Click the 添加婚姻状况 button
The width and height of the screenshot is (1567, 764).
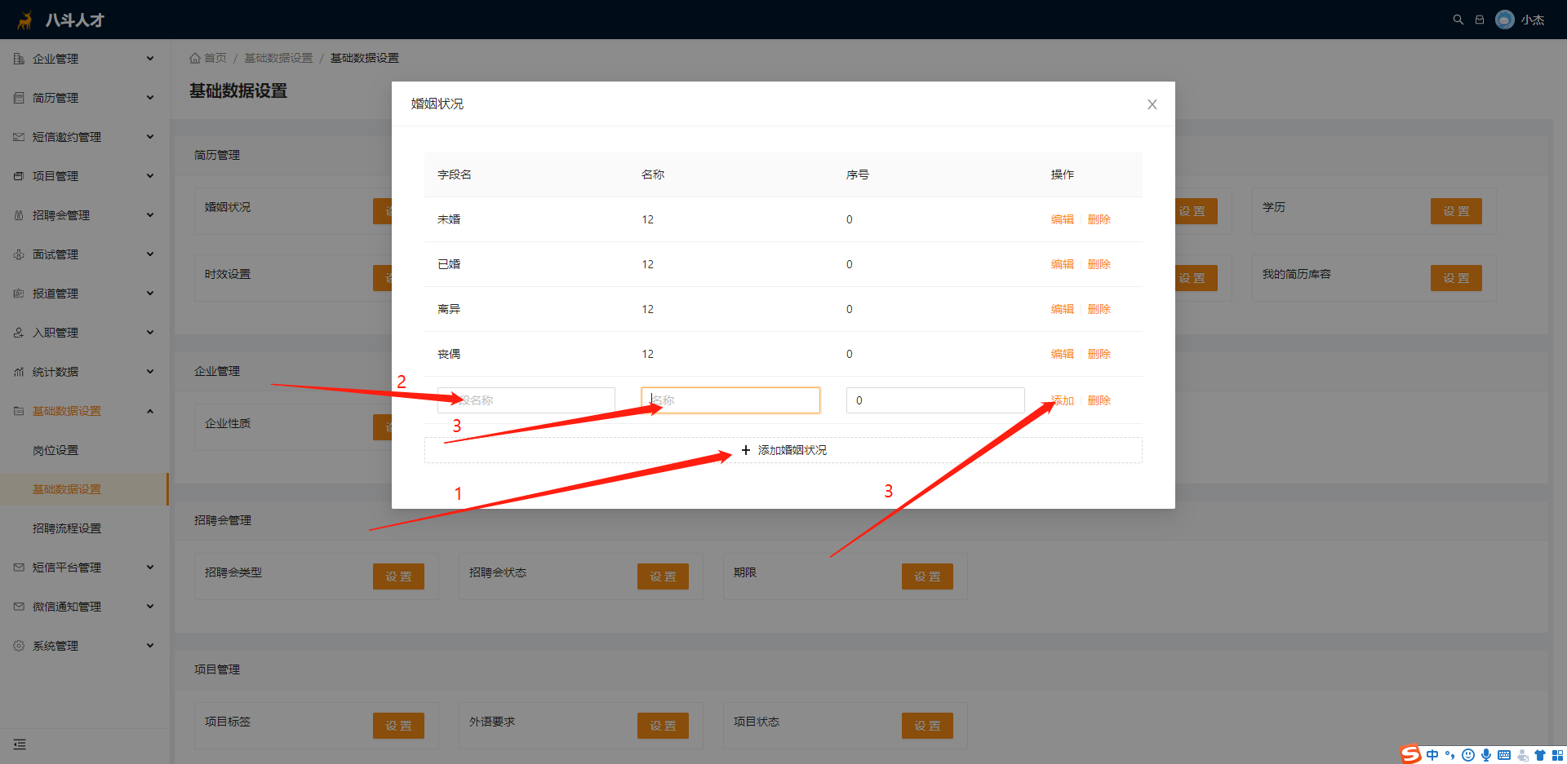pyautogui.click(x=783, y=450)
